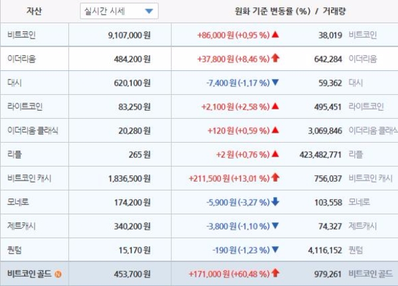Click the volume 642,284
The image size is (398, 286).
(x=328, y=59)
